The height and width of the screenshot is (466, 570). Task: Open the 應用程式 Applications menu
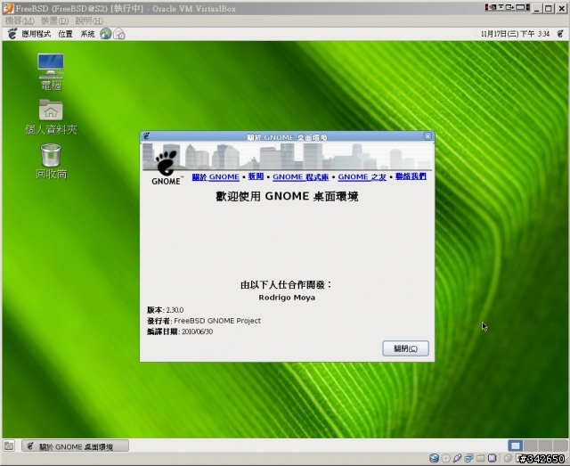(36, 34)
